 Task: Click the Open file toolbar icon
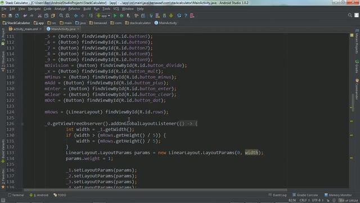[x=4, y=16]
